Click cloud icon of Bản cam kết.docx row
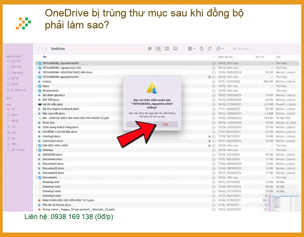This screenshot has height=237, width=304. tap(214, 114)
